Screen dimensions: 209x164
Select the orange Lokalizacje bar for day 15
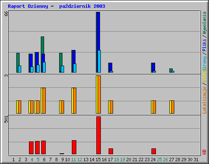tap(99, 94)
